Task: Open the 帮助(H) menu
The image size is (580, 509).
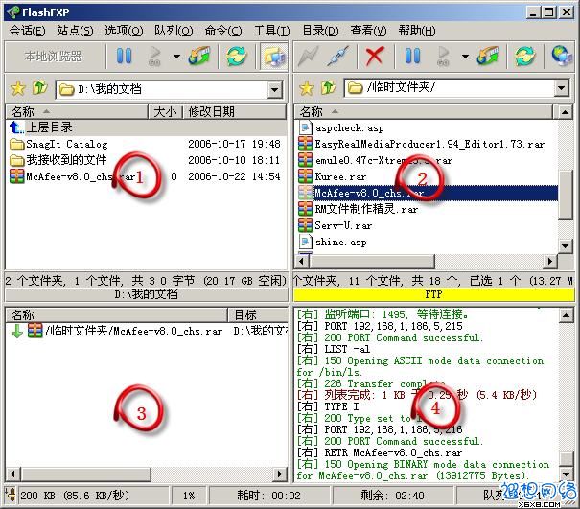Action: coord(417,31)
